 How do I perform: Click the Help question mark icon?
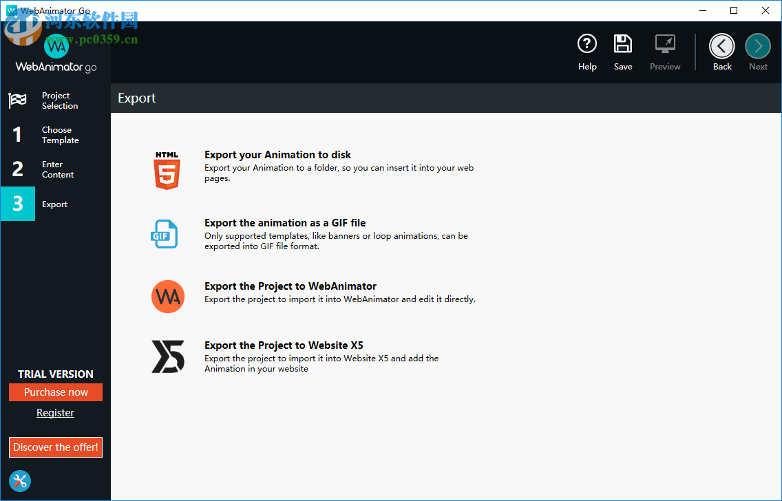click(586, 45)
